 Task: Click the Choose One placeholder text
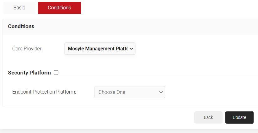pyautogui.click(x=112, y=92)
